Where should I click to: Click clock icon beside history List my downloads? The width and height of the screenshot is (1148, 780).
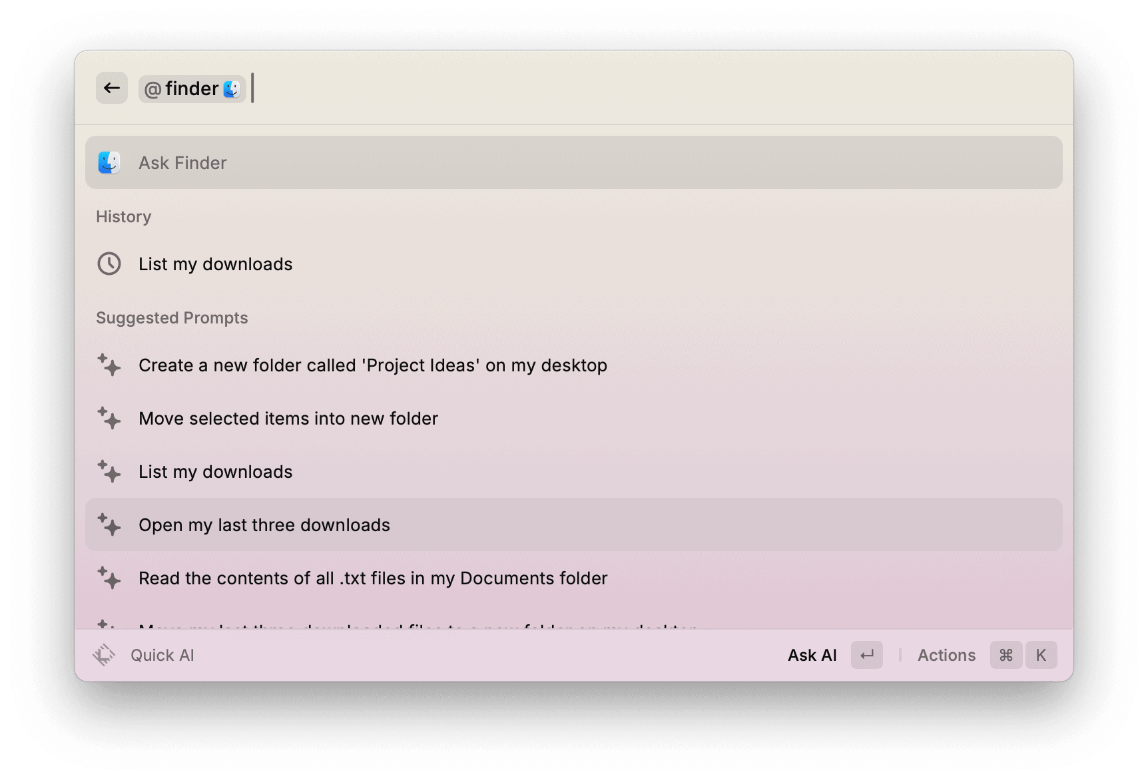109,264
